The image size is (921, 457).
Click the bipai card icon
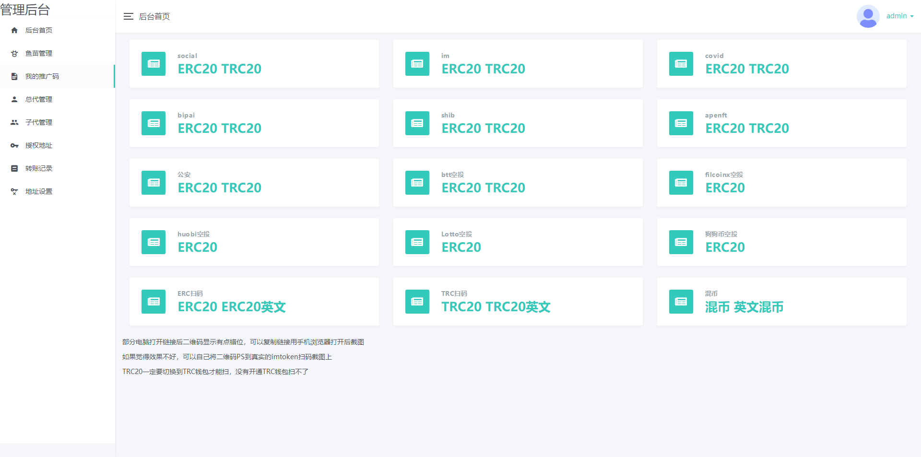[x=153, y=123]
